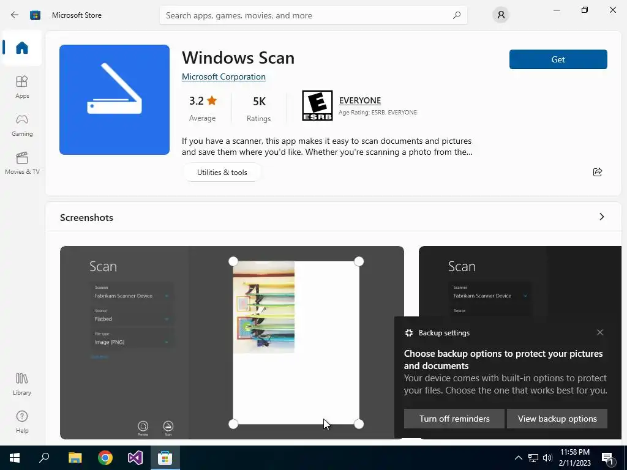
Task: Click the 3.2 Average rating
Action: [x=203, y=108]
